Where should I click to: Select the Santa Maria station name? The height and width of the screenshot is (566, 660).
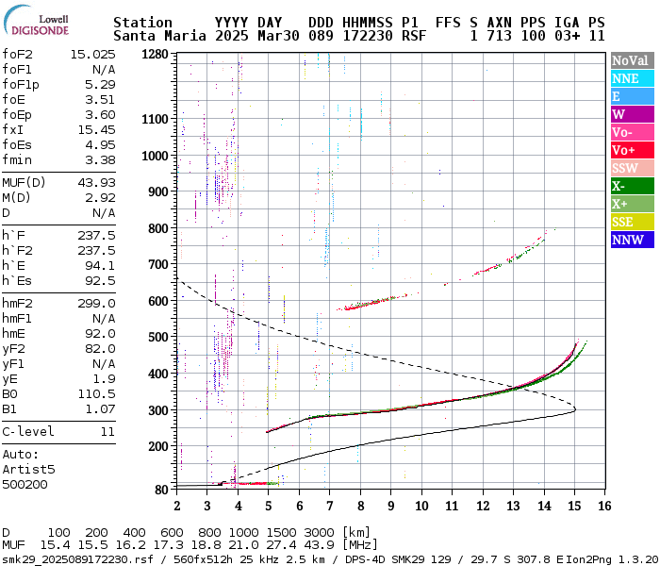160,36
